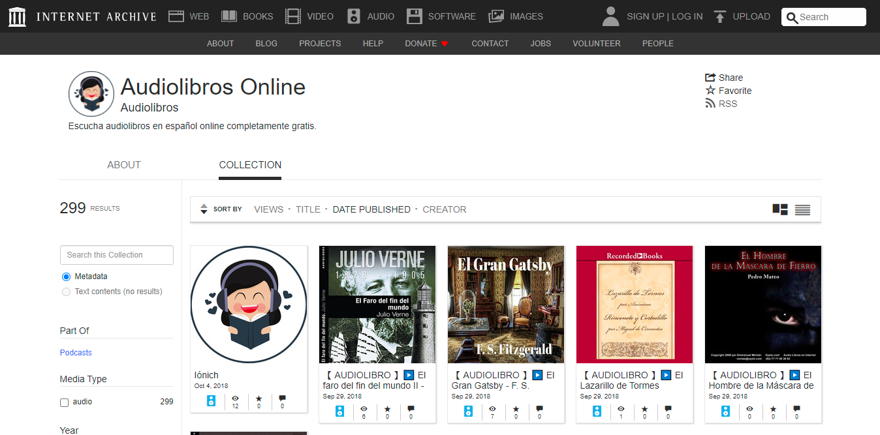Click favorites star on El Gran Gatsby card
Image resolution: width=880 pixels, height=435 pixels.
[516, 409]
